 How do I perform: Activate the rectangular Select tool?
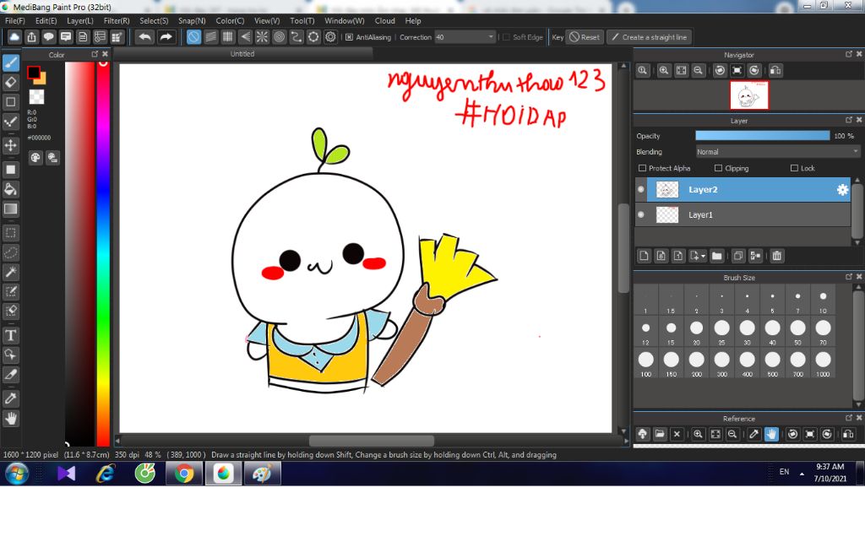(11, 233)
